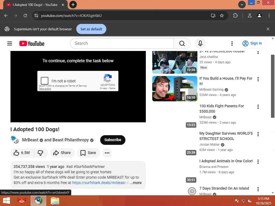Go to the YouTube home logo
Screen dimensions: 275x206
[32, 43]
